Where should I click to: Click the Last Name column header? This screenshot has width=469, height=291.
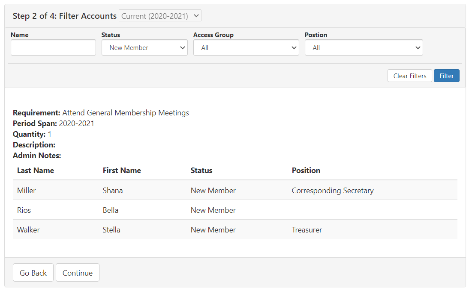pos(36,170)
